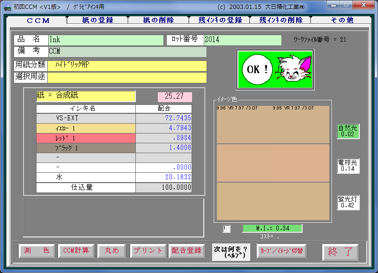Select the 自然光 0.02 indicator

click(x=348, y=131)
